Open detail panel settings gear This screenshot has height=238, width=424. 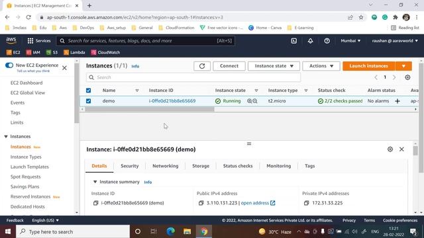pos(390,149)
